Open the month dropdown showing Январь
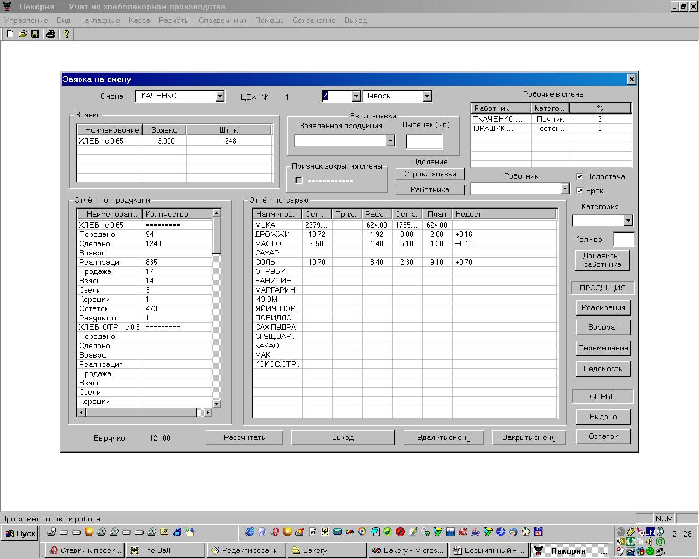The image size is (699, 559). point(427,96)
